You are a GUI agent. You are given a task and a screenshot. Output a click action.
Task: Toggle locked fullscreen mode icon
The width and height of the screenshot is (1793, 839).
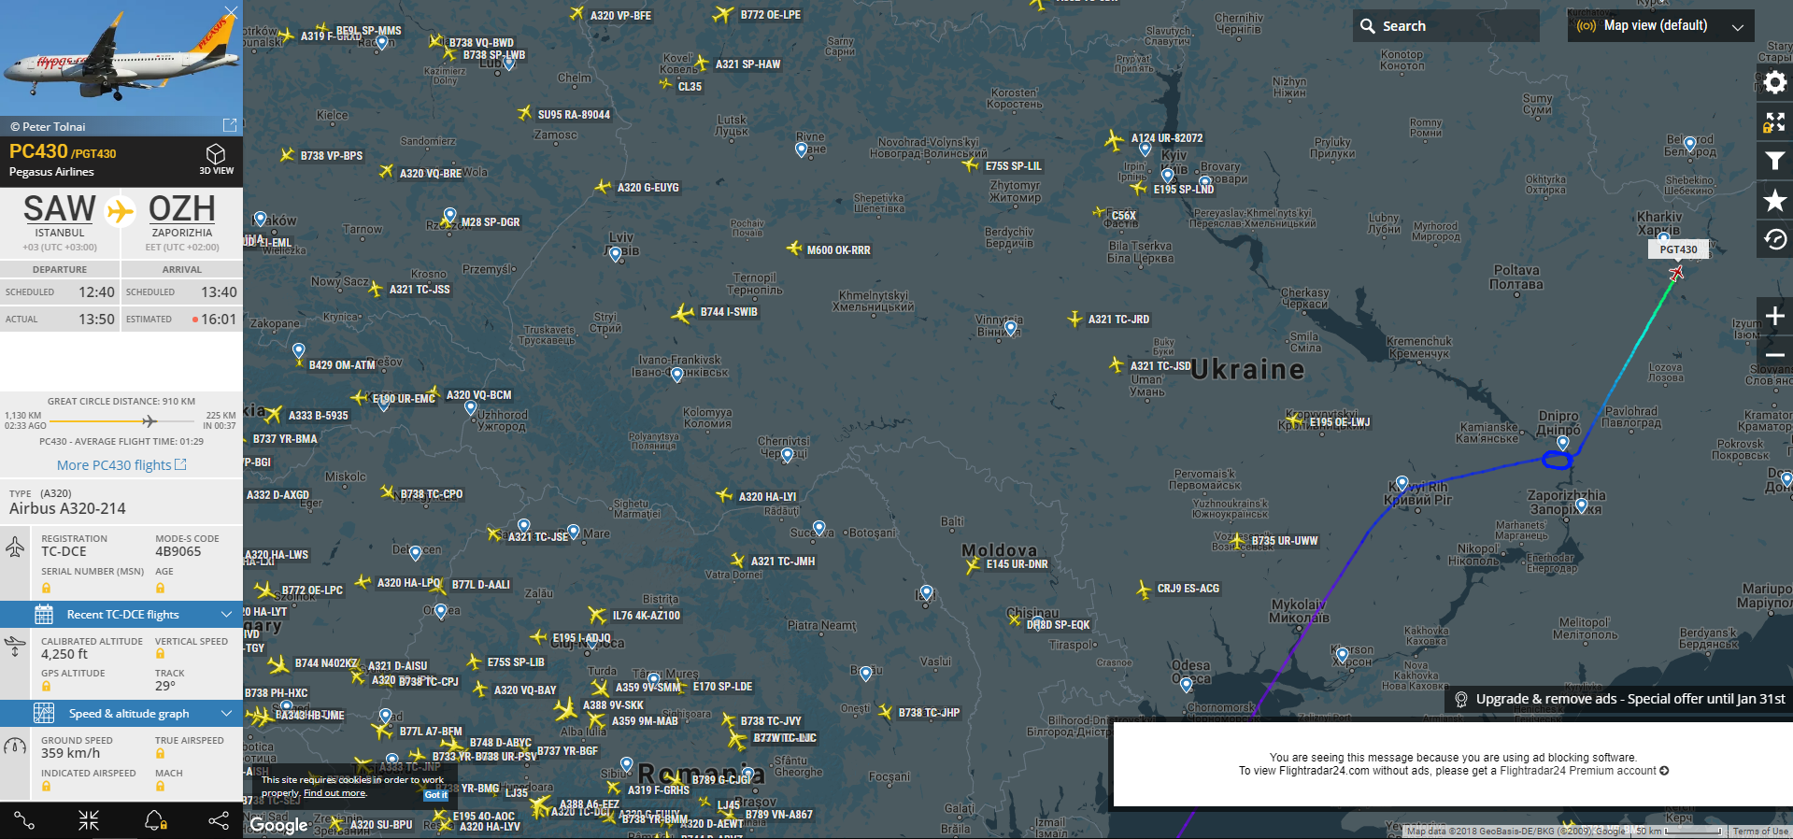1774,122
